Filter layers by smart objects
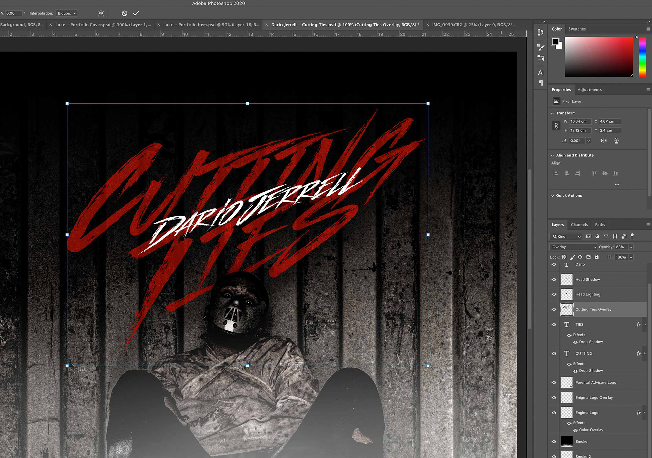This screenshot has width=652, height=458. 624,237
